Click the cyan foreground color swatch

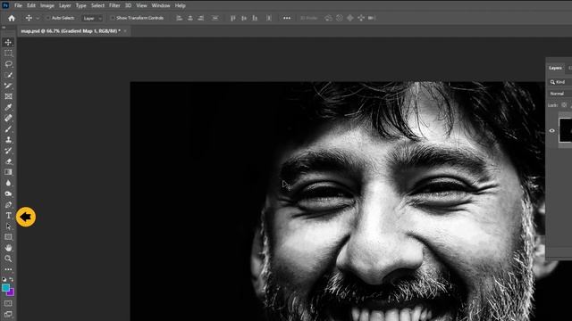tap(5, 287)
